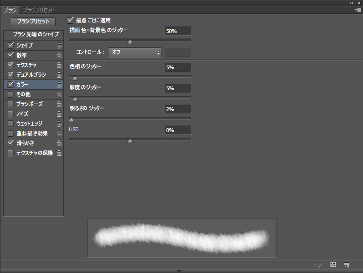Image resolution: width=363 pixels, height=273 pixels.
Task: Toggle lock icon for 滑らかさ row
Action: (59, 143)
